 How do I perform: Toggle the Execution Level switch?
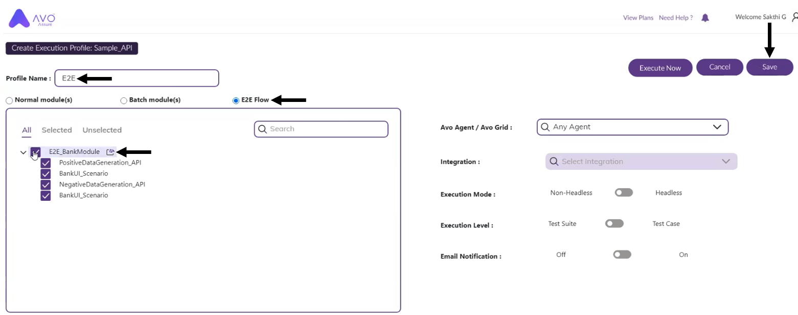point(614,223)
